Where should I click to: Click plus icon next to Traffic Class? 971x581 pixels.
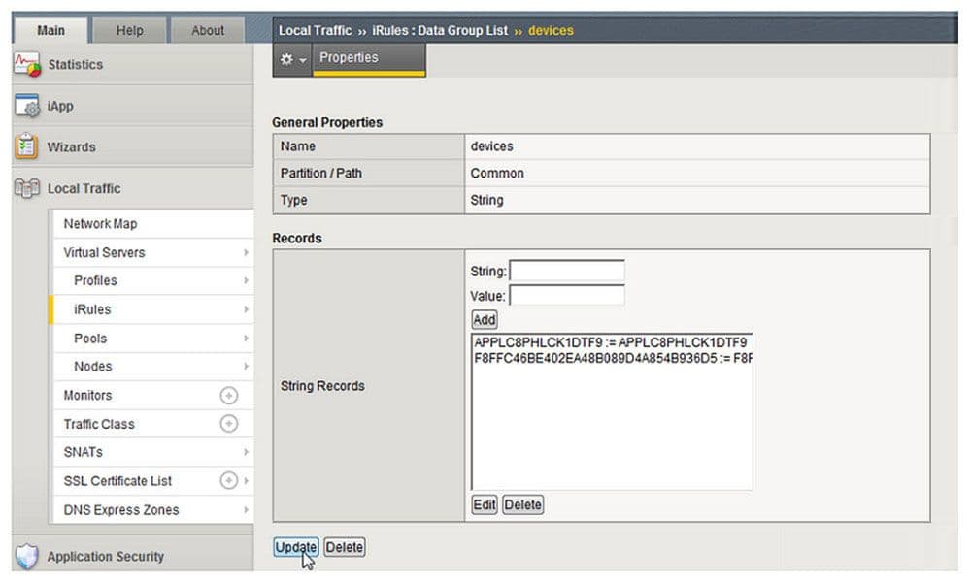229,424
